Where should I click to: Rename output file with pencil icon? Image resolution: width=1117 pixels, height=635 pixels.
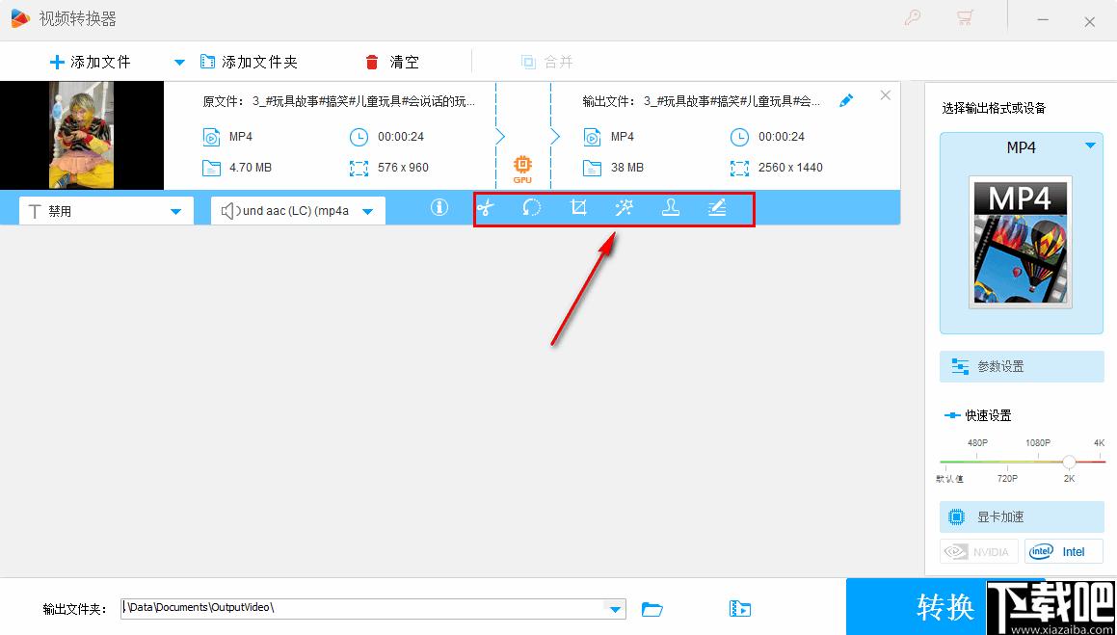846,100
